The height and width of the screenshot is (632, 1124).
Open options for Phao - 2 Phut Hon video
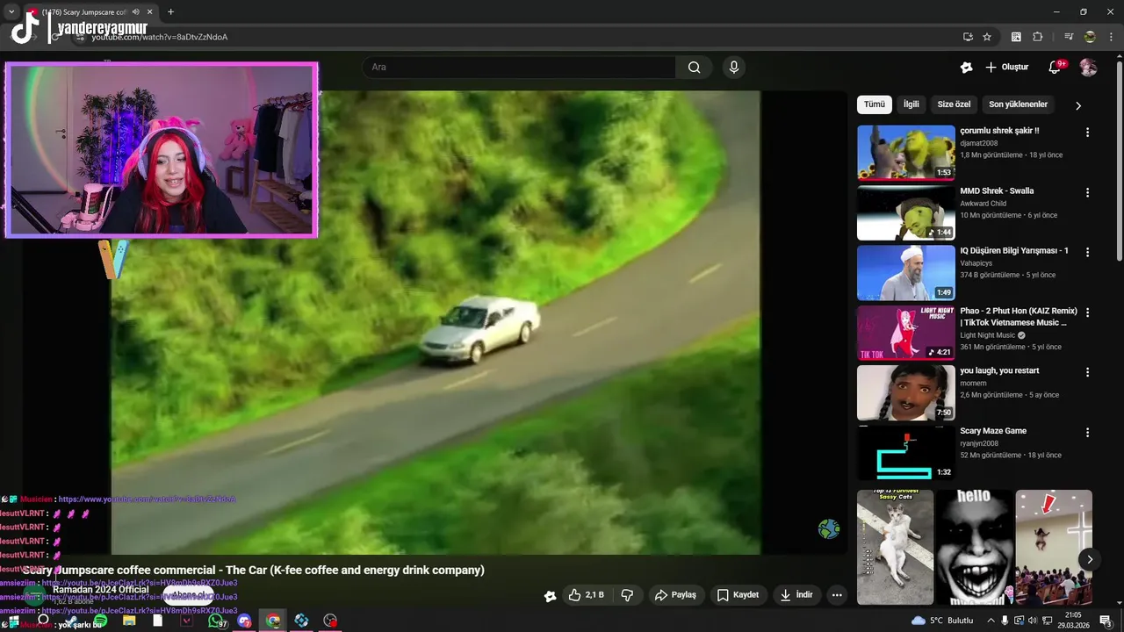(x=1087, y=312)
